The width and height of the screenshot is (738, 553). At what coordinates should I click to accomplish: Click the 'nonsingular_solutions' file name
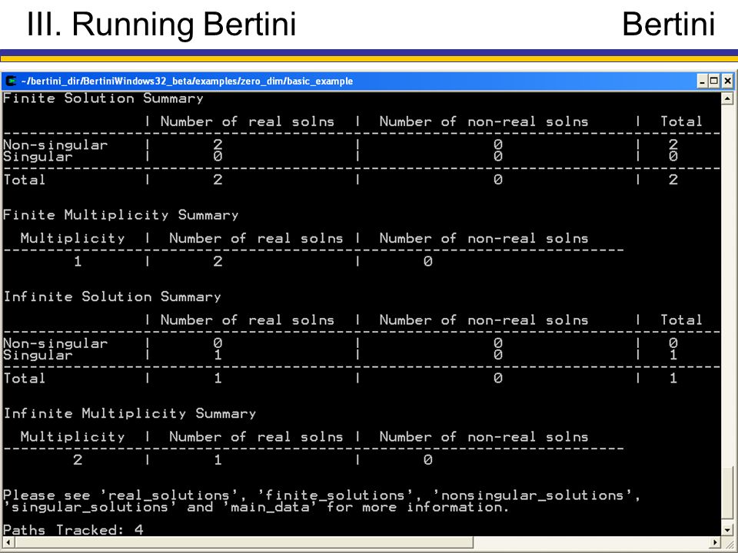point(536,495)
